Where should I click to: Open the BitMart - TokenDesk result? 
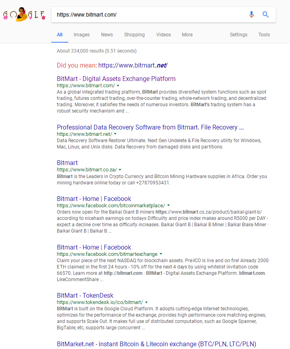pos(85,295)
